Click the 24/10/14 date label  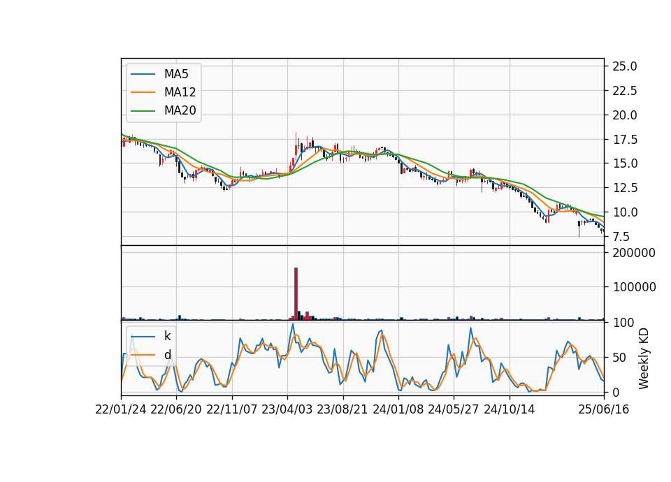[510, 409]
